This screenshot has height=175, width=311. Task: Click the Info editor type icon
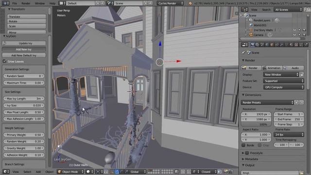(x=5, y=3)
